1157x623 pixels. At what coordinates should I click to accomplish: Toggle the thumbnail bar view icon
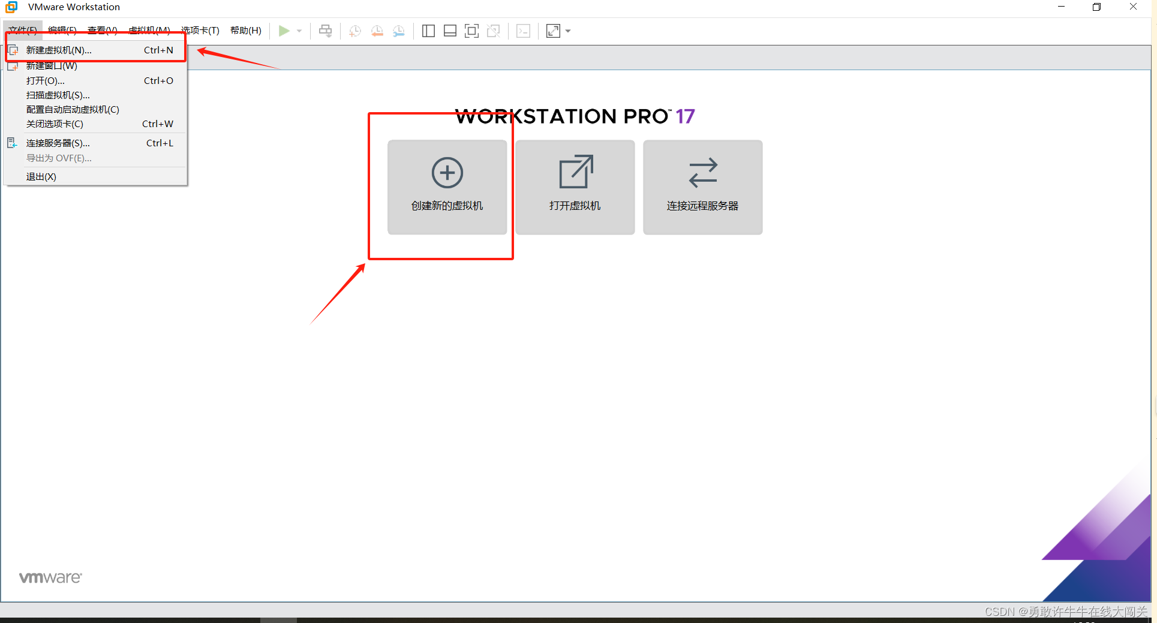point(450,31)
